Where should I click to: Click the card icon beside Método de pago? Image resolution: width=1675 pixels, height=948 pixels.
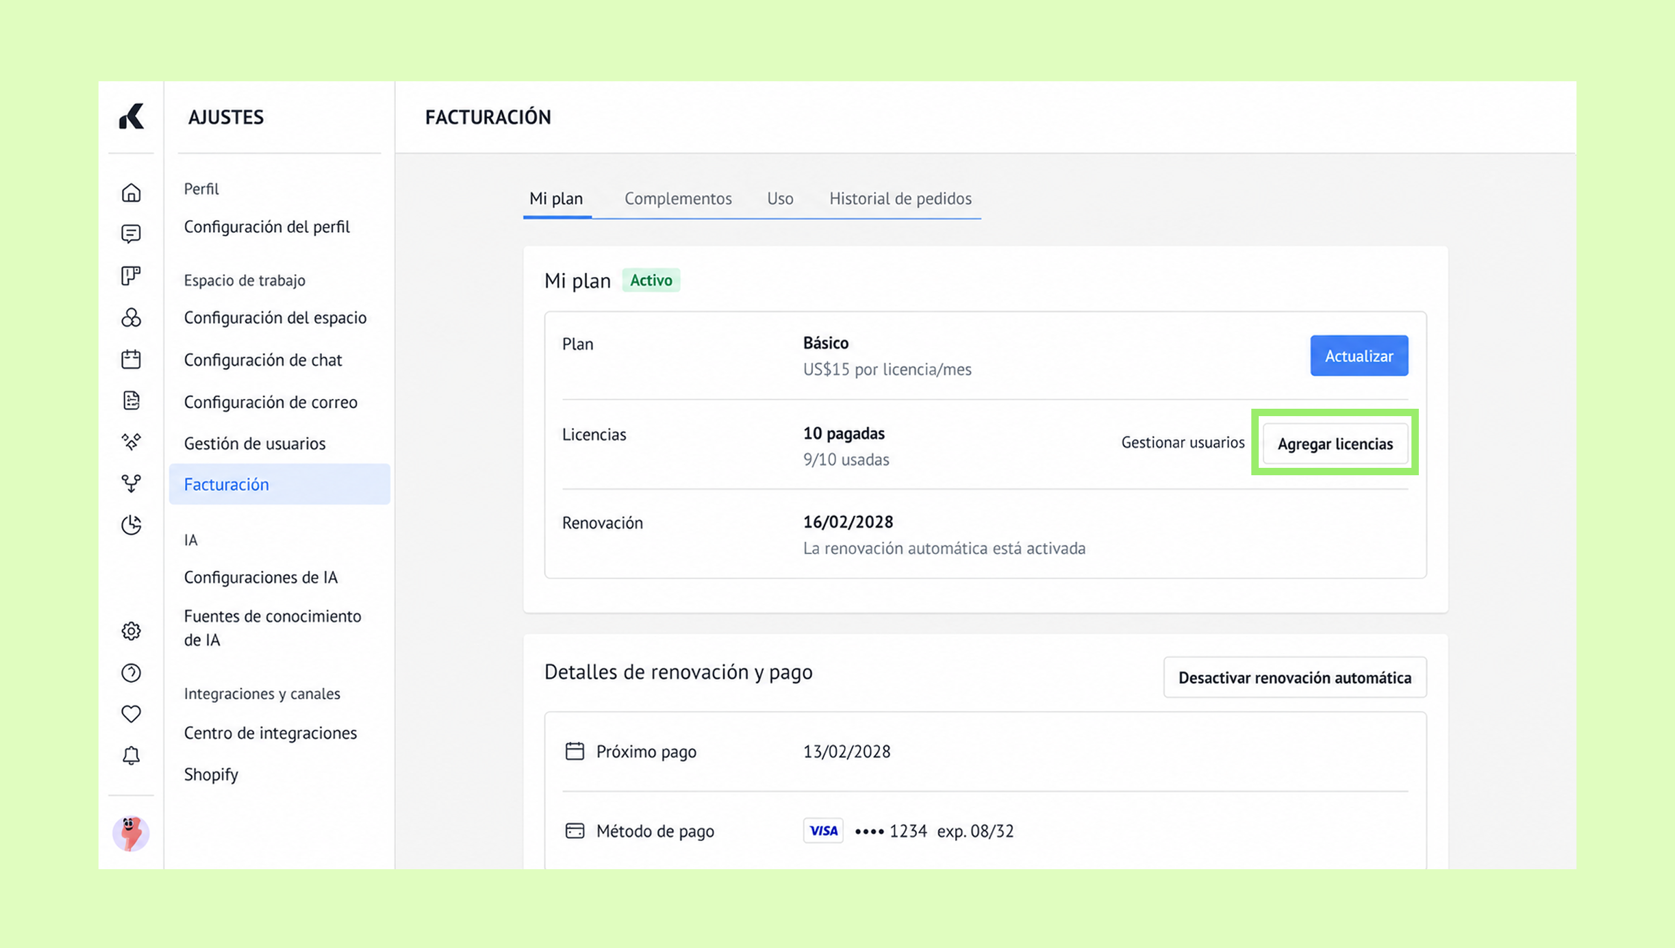575,831
